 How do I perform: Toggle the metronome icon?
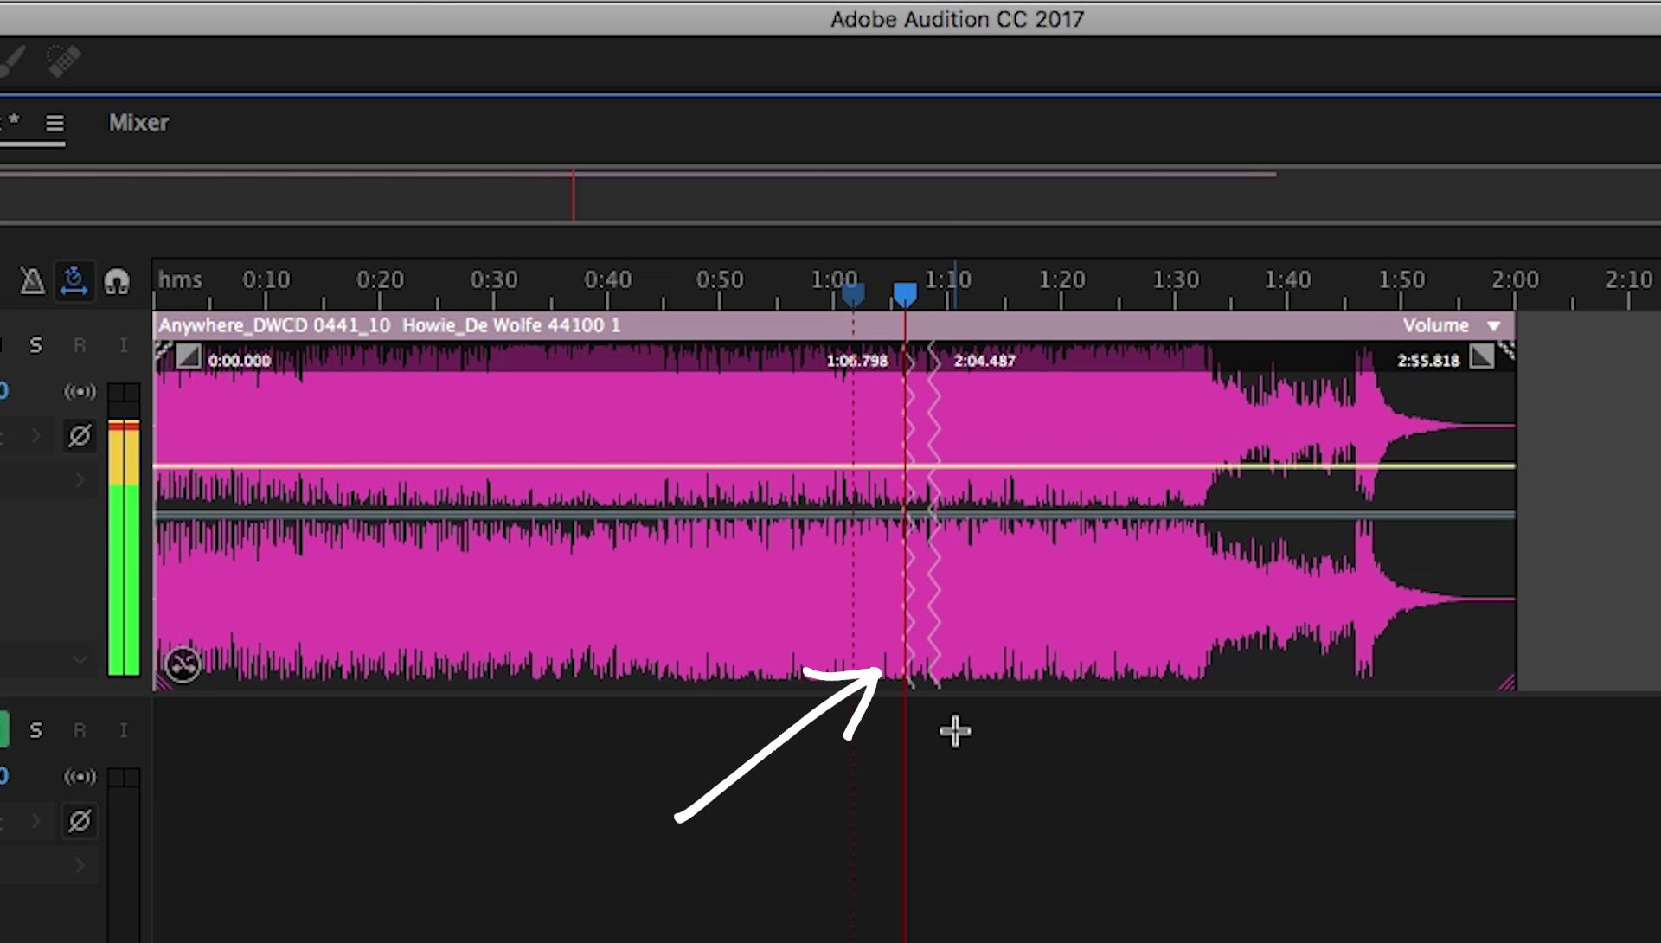coord(32,281)
